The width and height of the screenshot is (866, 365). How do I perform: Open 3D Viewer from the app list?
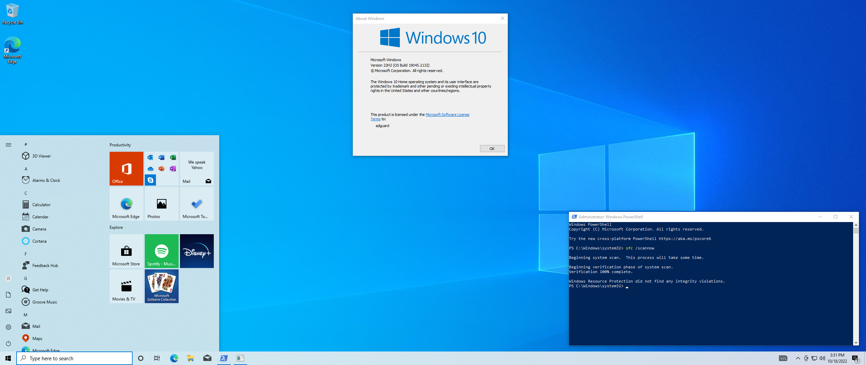point(61,156)
